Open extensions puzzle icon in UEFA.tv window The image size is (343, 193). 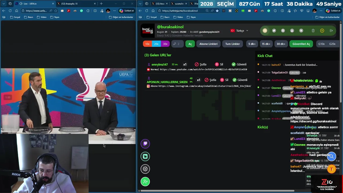[x=88, y=11]
